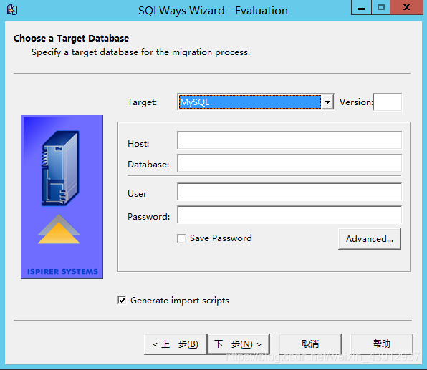Maximize the SQLWays Wizard window
This screenshot has width=427, height=370.
(x=381, y=7)
